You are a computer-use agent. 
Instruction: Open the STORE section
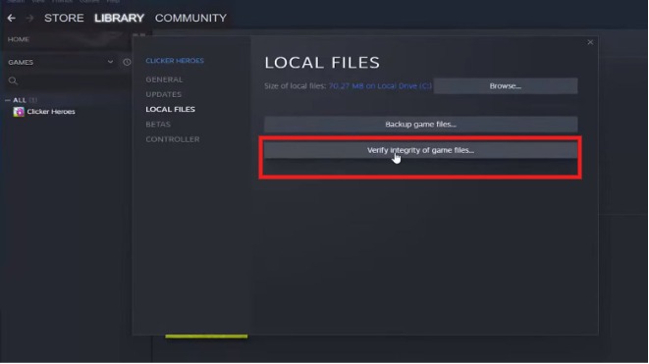64,18
